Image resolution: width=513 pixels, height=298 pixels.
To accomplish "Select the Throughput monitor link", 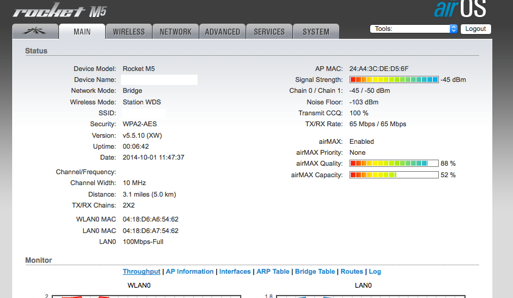I will pos(142,271).
